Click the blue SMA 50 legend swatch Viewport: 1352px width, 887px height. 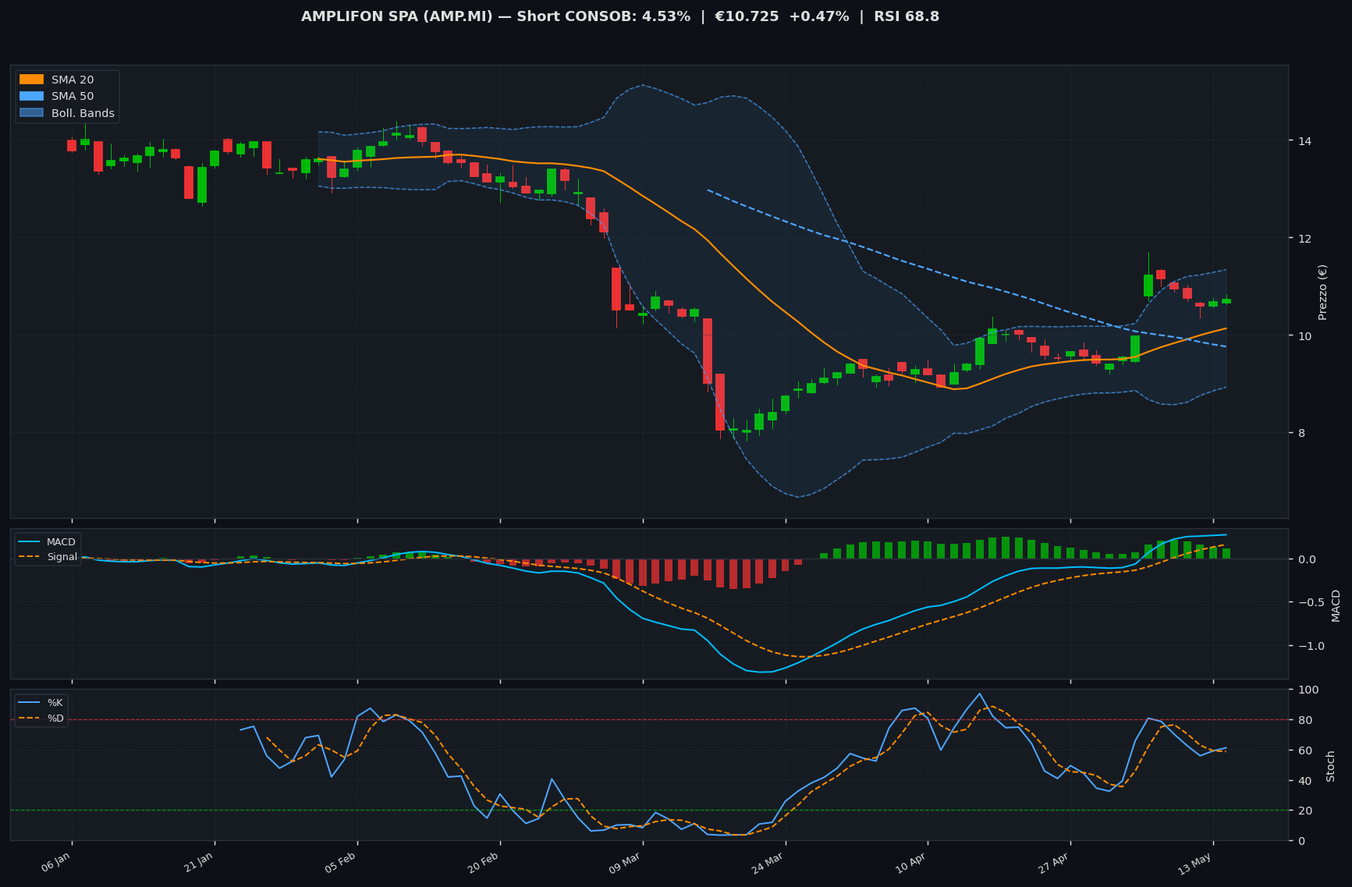click(31, 97)
